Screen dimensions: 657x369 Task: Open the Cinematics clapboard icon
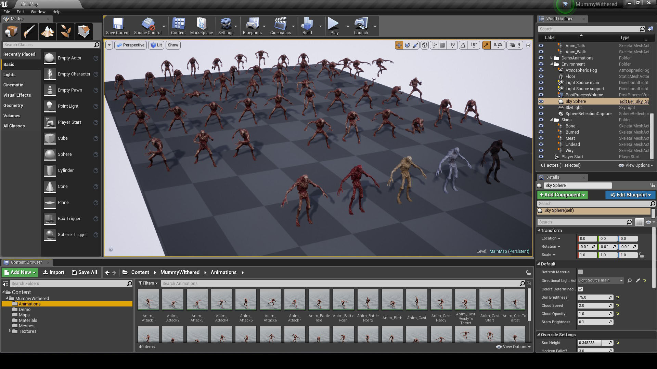280,26
